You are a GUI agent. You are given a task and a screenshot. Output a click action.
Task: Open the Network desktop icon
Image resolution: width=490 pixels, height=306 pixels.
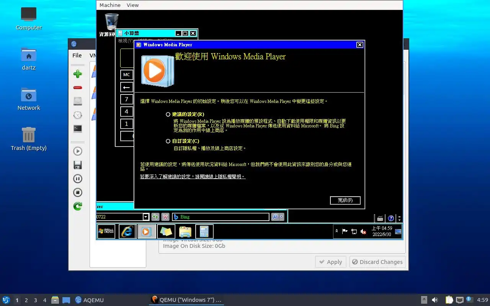click(x=29, y=99)
